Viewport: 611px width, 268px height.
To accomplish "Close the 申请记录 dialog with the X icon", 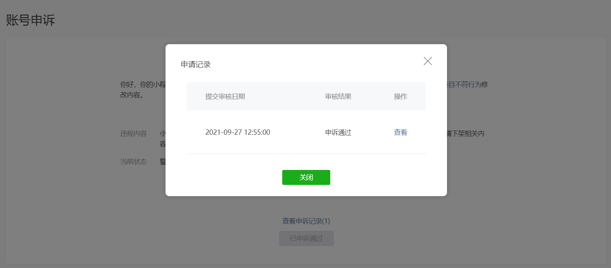I will 427,61.
